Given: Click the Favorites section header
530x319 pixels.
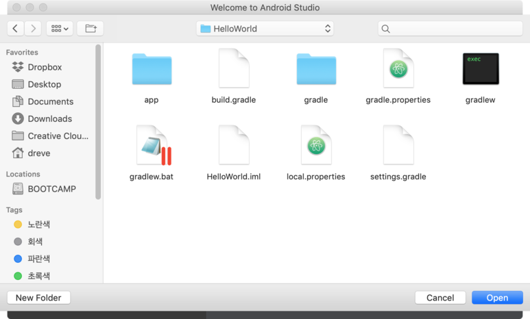Looking at the screenshot, I should pos(22,52).
